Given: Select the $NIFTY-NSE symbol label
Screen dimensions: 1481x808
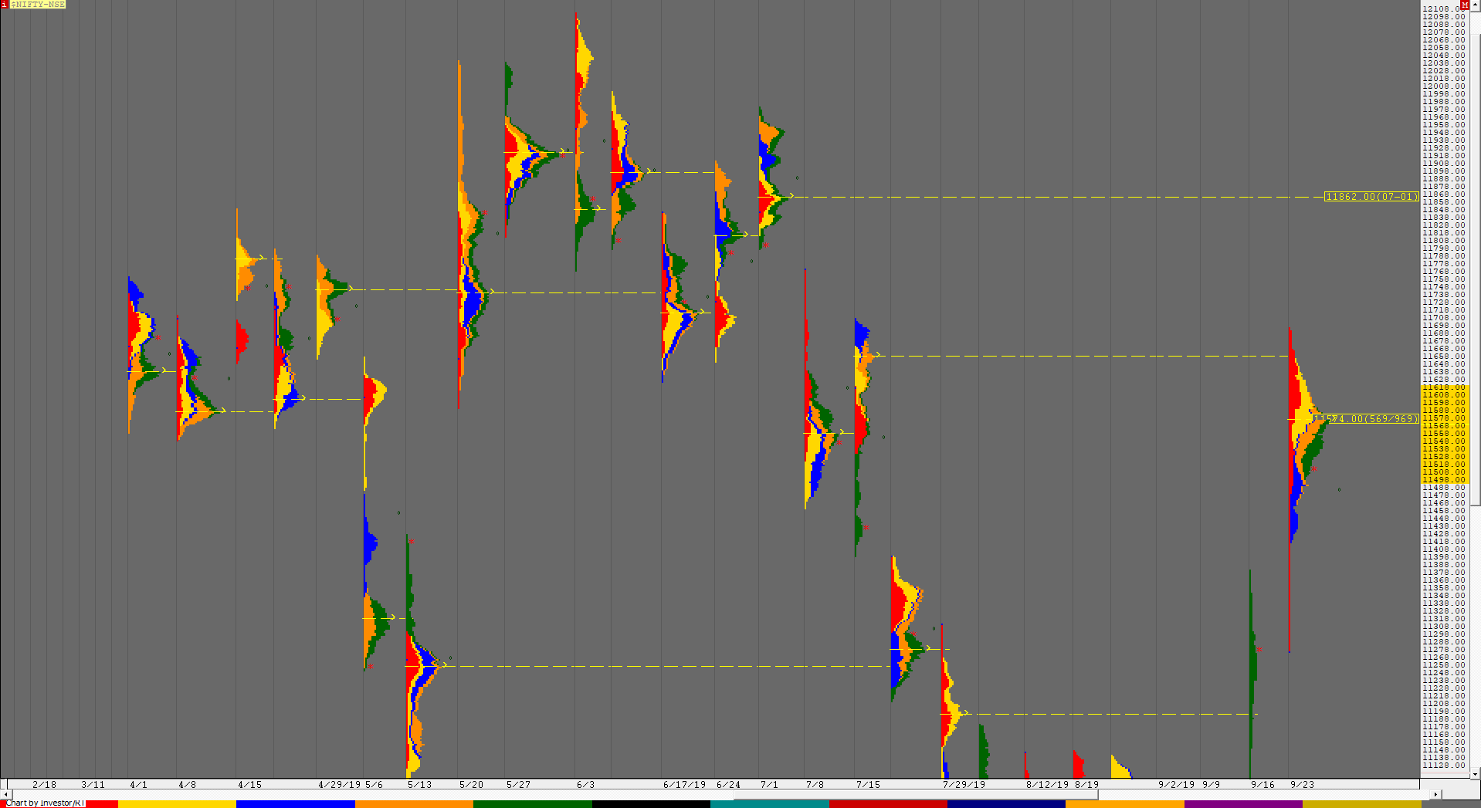Looking at the screenshot, I should click(38, 5).
